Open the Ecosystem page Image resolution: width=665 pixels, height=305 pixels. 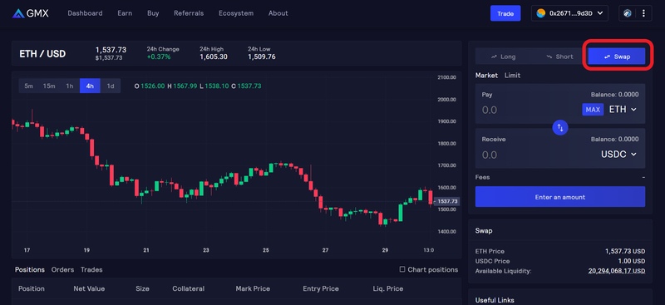236,13
